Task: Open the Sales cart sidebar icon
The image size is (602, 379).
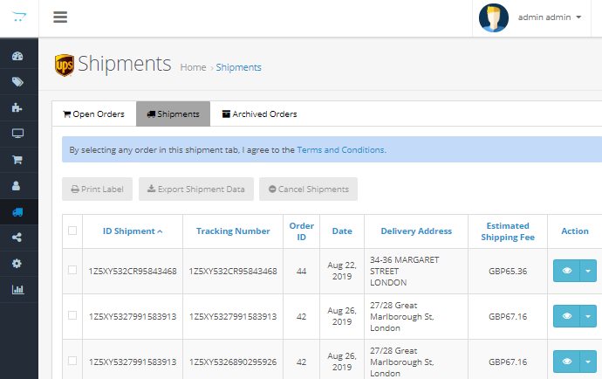Action: [17, 160]
